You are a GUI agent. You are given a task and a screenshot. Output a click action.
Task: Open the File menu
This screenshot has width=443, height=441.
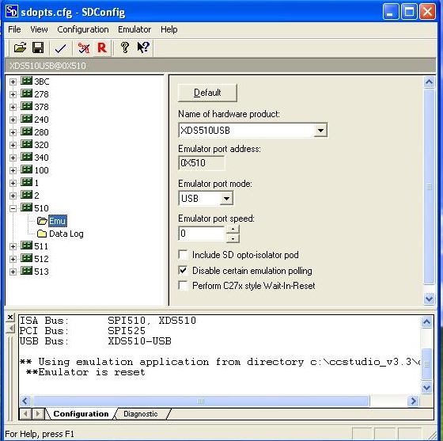pyautogui.click(x=14, y=29)
